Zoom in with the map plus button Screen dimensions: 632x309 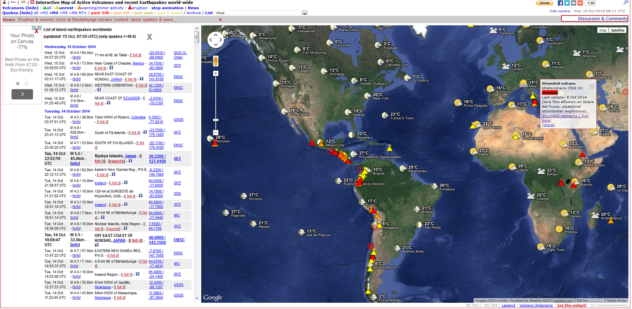(x=216, y=74)
